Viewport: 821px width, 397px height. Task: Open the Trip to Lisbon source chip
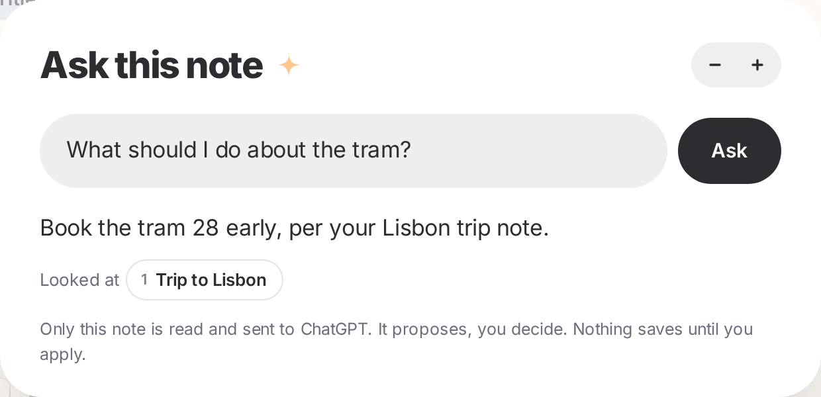tap(205, 280)
